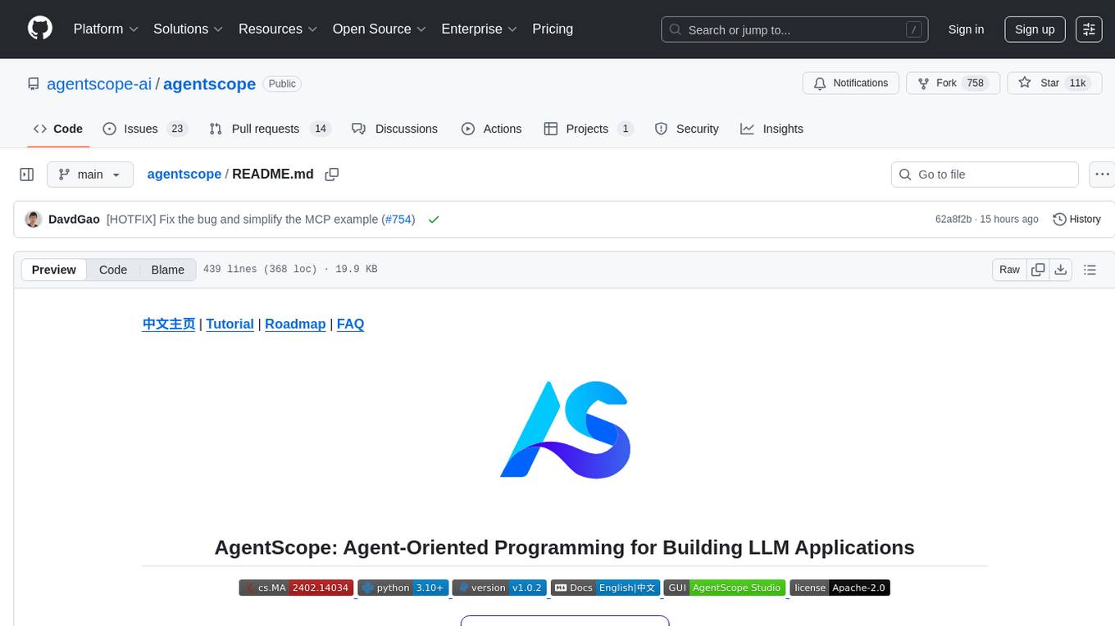Expand the file tree side panel
The image size is (1115, 626).
pyautogui.click(x=27, y=175)
